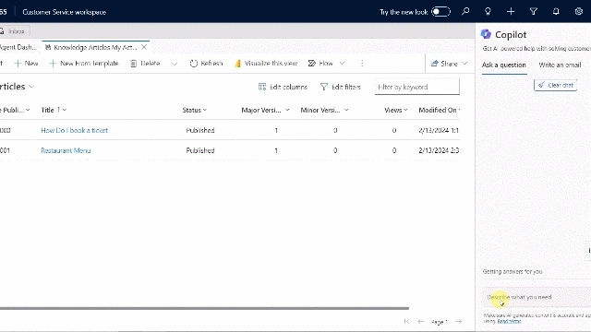The image size is (591, 332).
Task: Click the 2/13/2024 date in Restaurant Menu row
Action: pos(439,150)
